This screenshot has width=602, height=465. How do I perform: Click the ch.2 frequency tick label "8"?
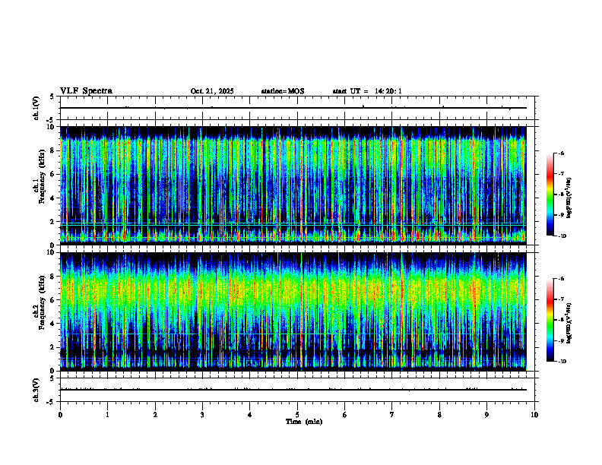pos(53,277)
